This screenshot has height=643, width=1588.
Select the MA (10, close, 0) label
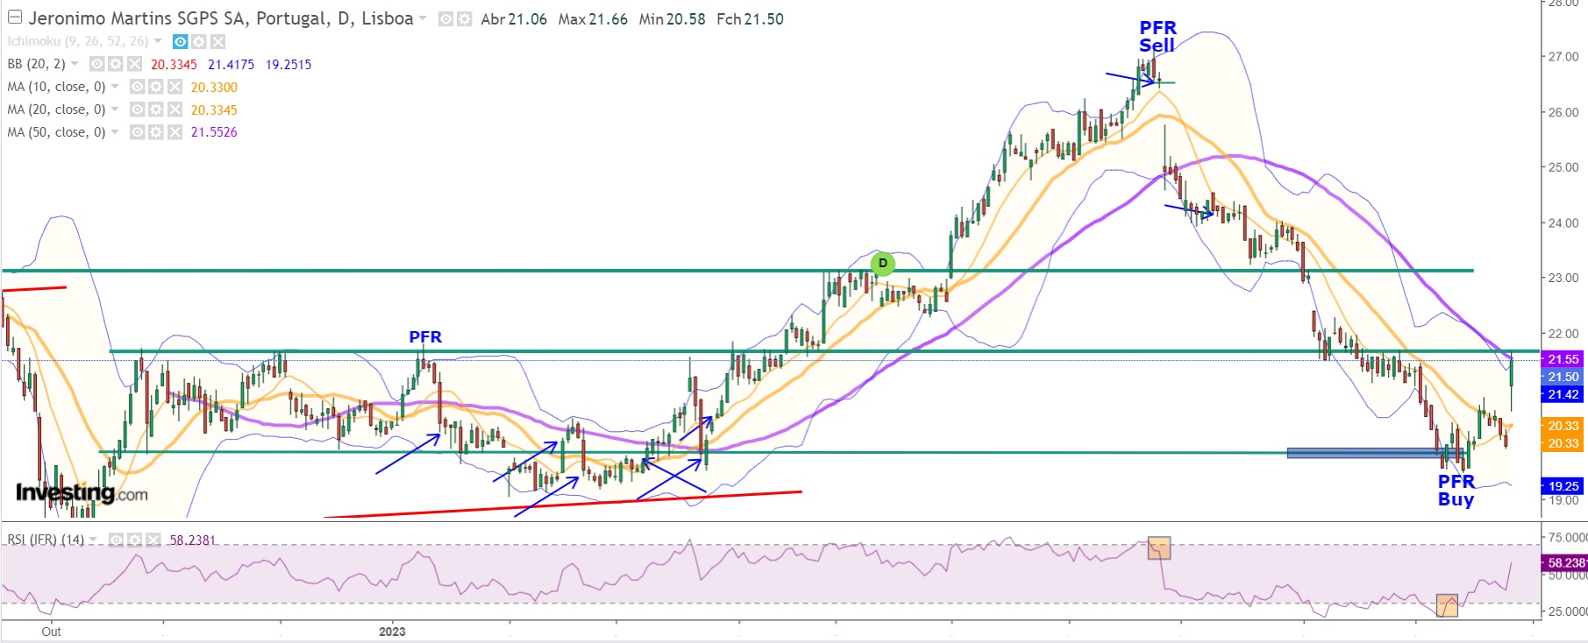[x=56, y=87]
